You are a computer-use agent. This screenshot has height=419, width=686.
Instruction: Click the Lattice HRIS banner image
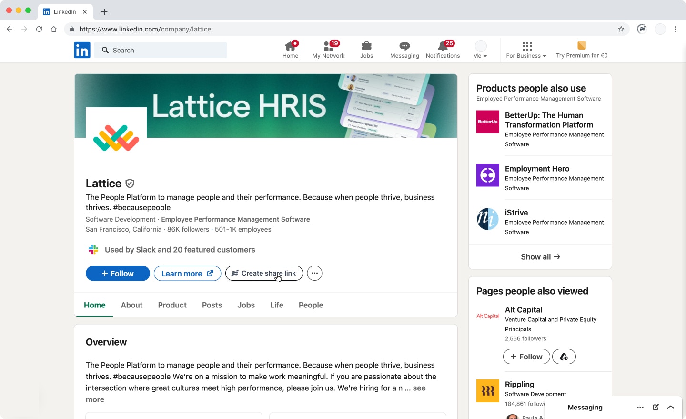[x=266, y=106]
